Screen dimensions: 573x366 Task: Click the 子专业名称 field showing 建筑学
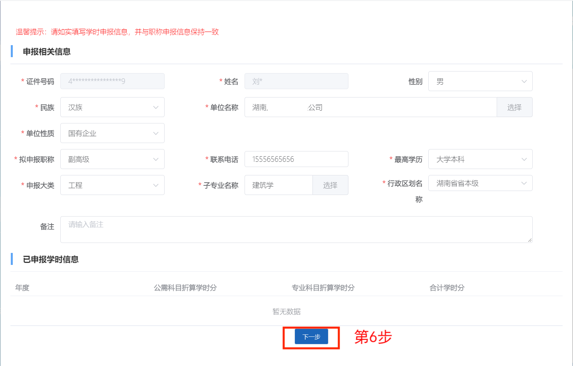[x=279, y=185]
